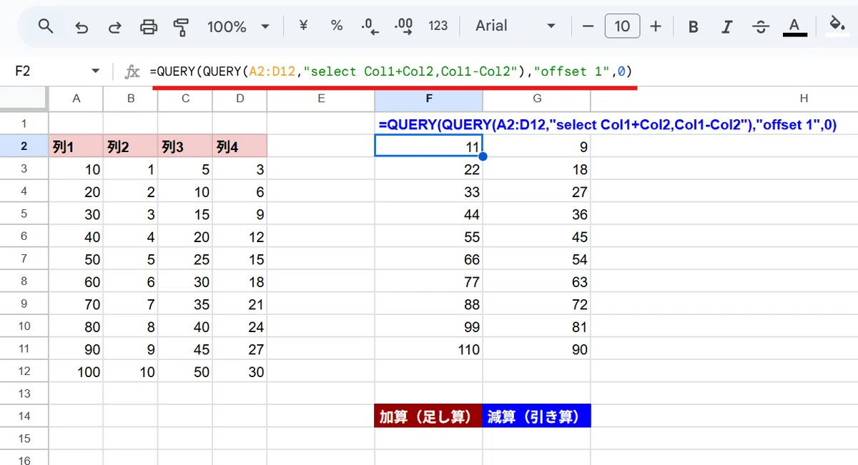Viewport: 858px width, 465px height.
Task: Toggle bold formatting
Action: [x=693, y=27]
